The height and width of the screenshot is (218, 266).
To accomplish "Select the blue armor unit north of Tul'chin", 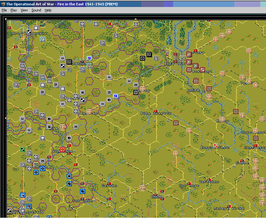I will click(x=69, y=176).
